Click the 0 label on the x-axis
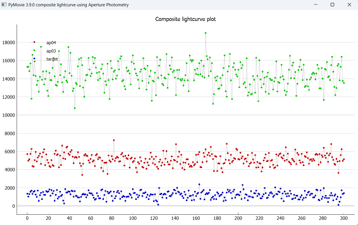The width and height of the screenshot is (358, 225). coord(27,218)
